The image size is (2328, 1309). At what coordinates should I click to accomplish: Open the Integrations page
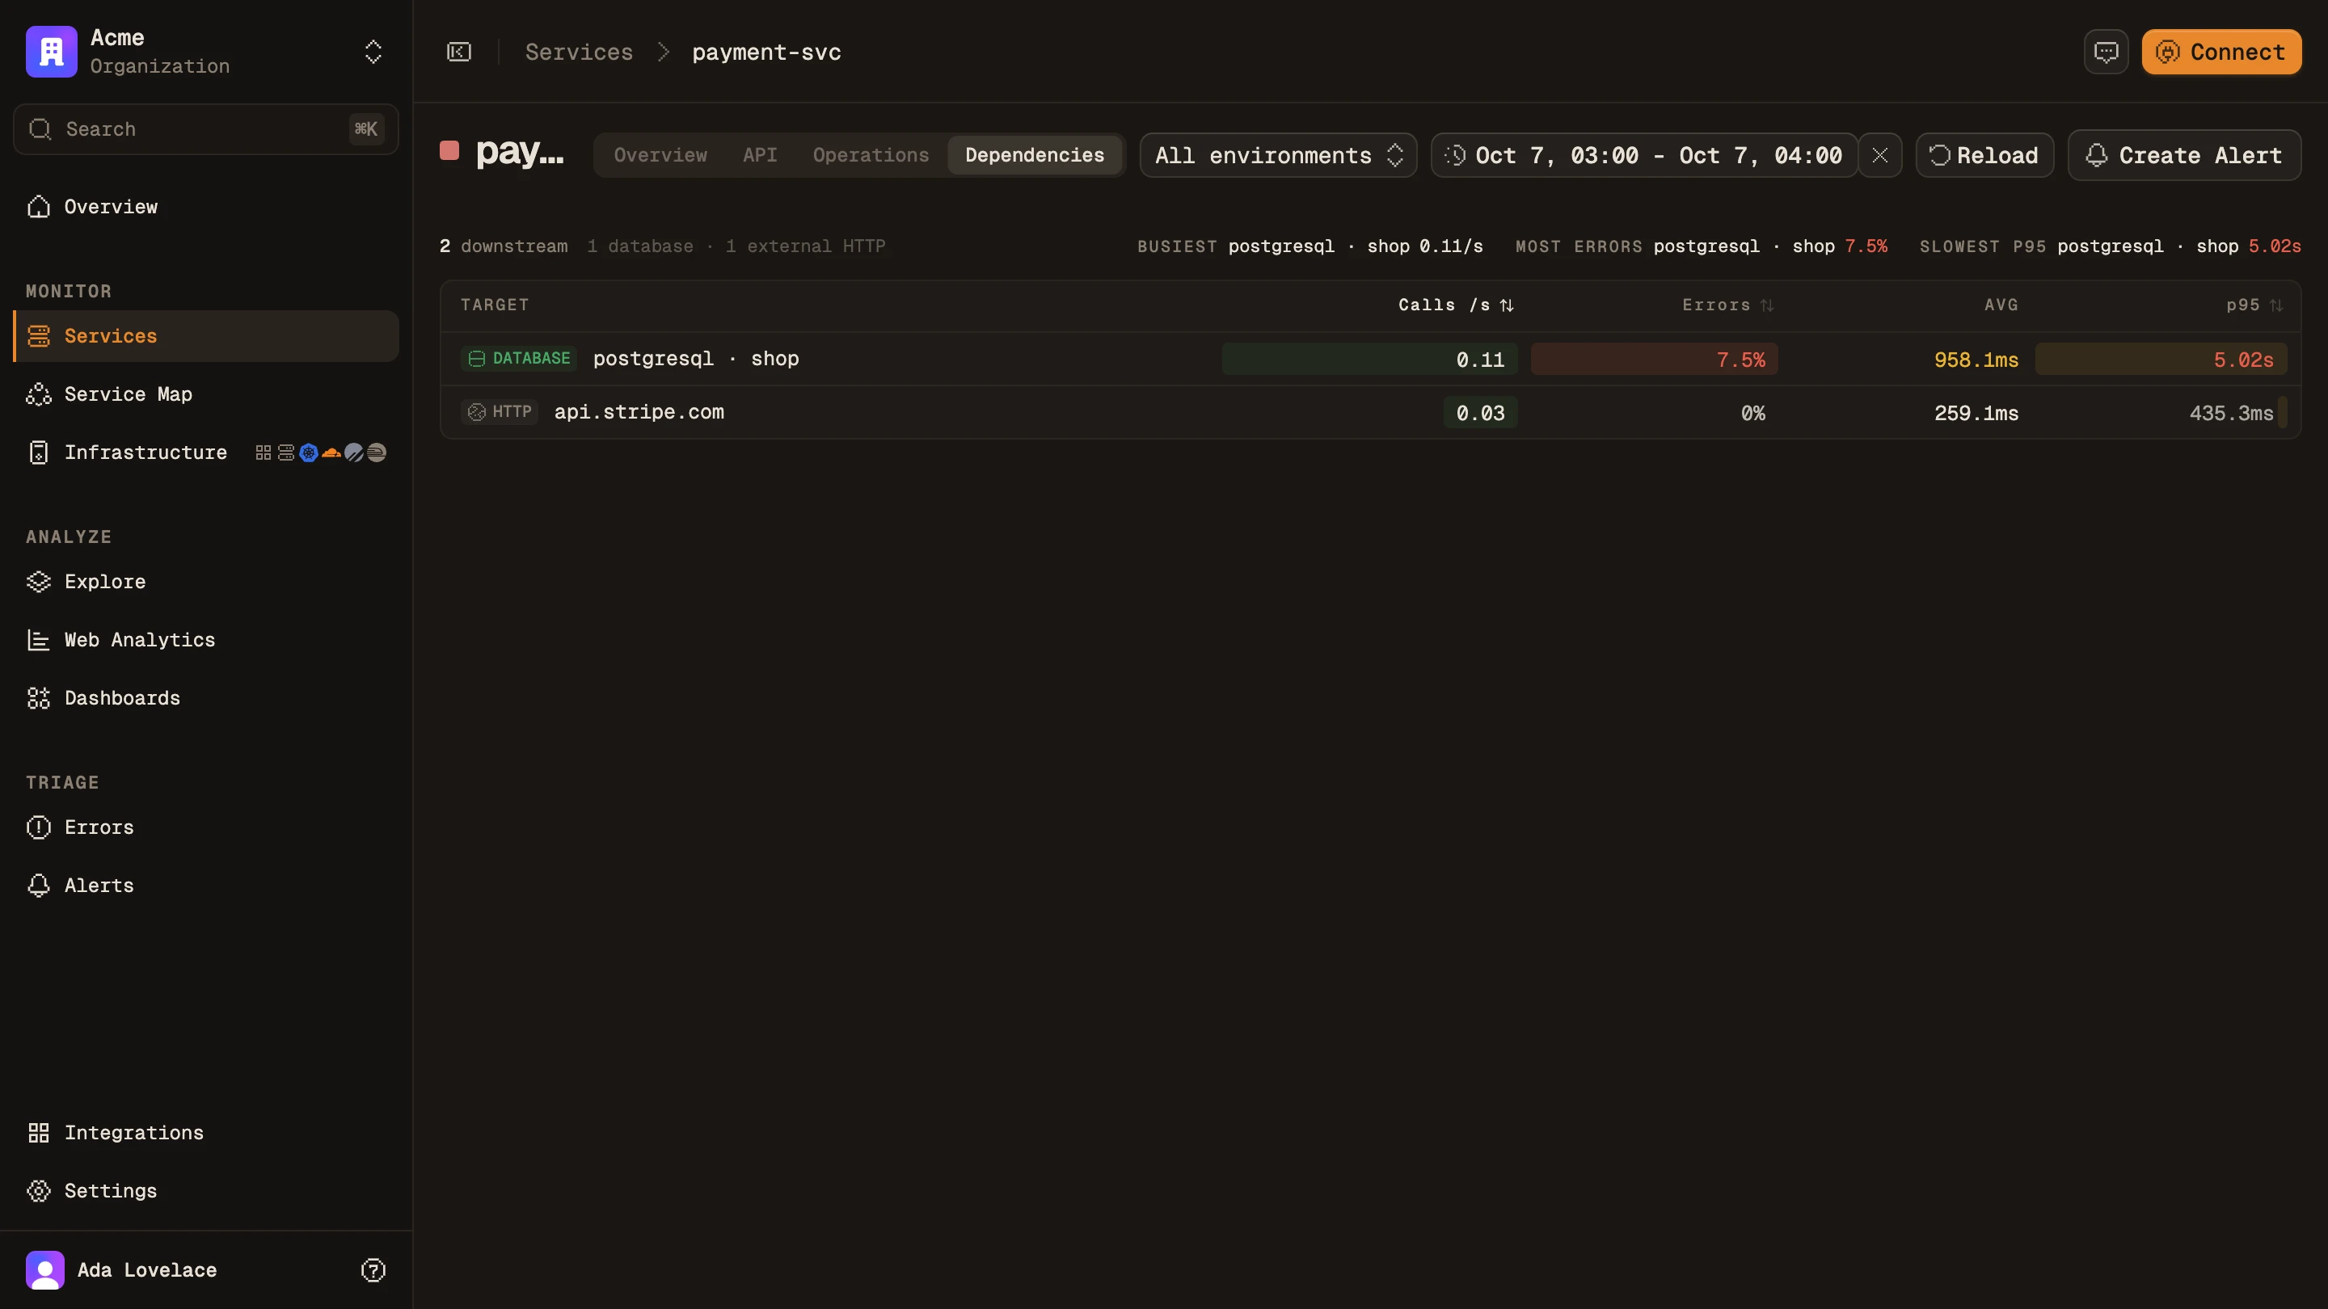tap(206, 1133)
